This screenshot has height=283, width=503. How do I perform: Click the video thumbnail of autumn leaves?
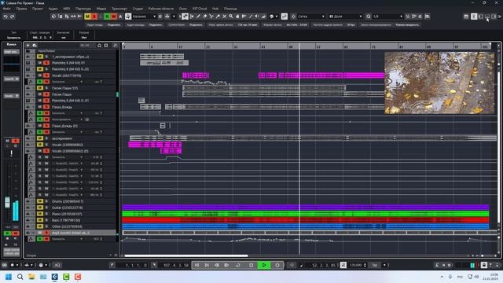439,83
